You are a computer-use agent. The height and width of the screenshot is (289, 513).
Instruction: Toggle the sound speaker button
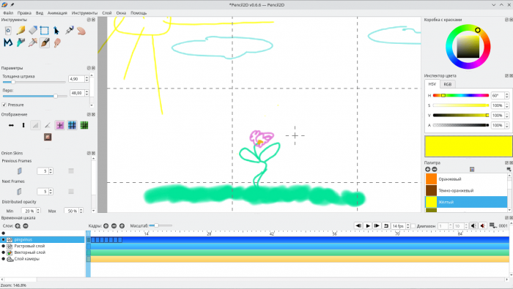(473, 226)
